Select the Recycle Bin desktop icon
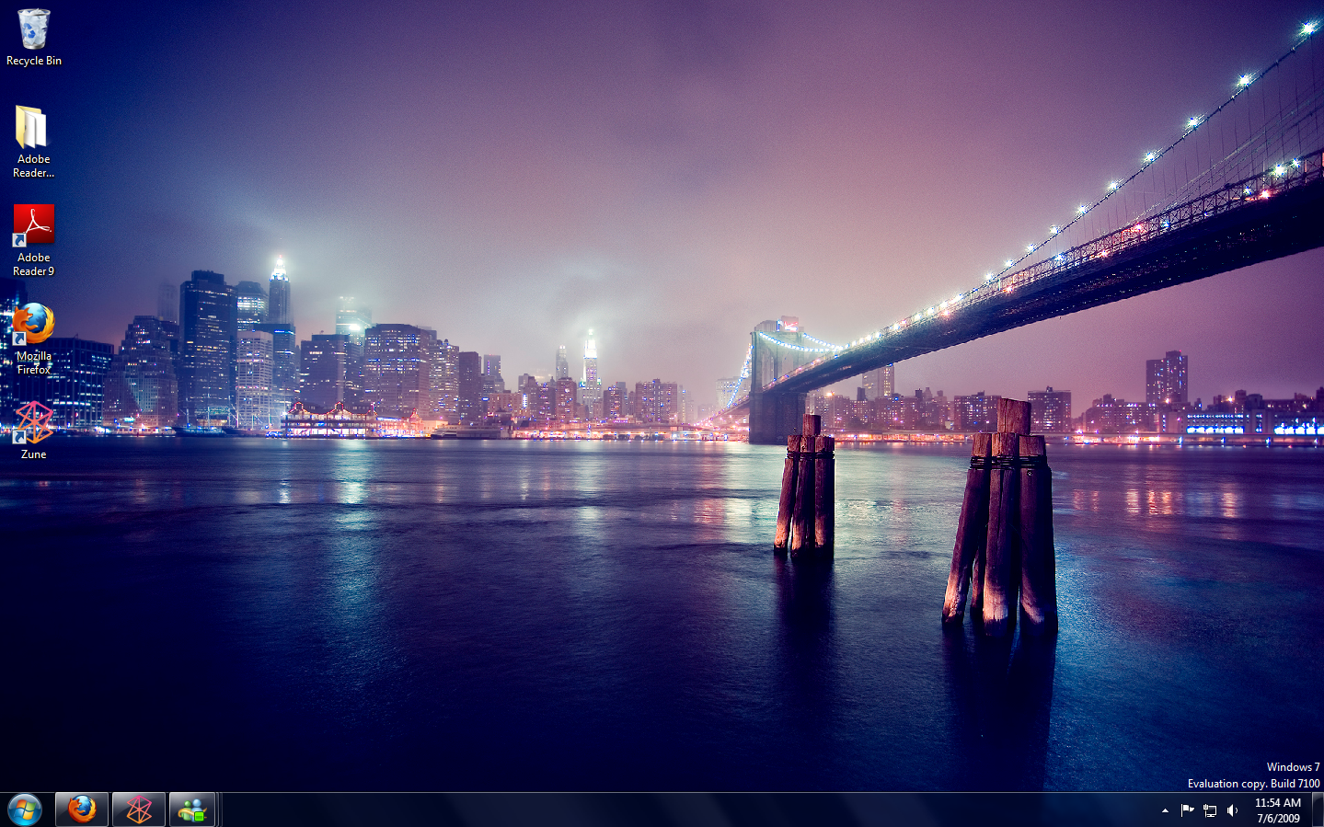 tap(34, 38)
